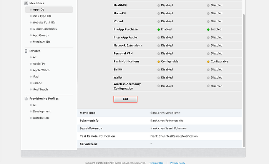The width and height of the screenshot is (269, 164).
Task: Click the In-App Purchase service label
Action: 126,29
